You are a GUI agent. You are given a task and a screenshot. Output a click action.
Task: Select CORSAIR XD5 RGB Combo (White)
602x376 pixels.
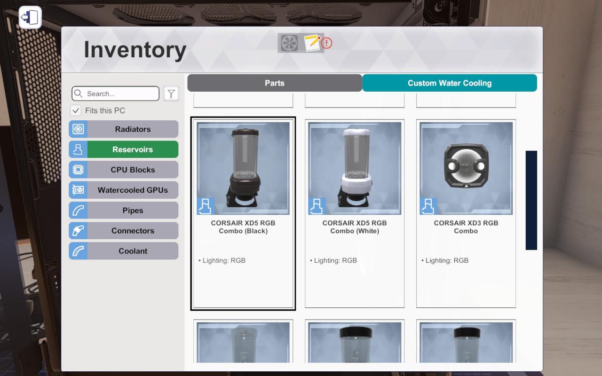point(355,213)
